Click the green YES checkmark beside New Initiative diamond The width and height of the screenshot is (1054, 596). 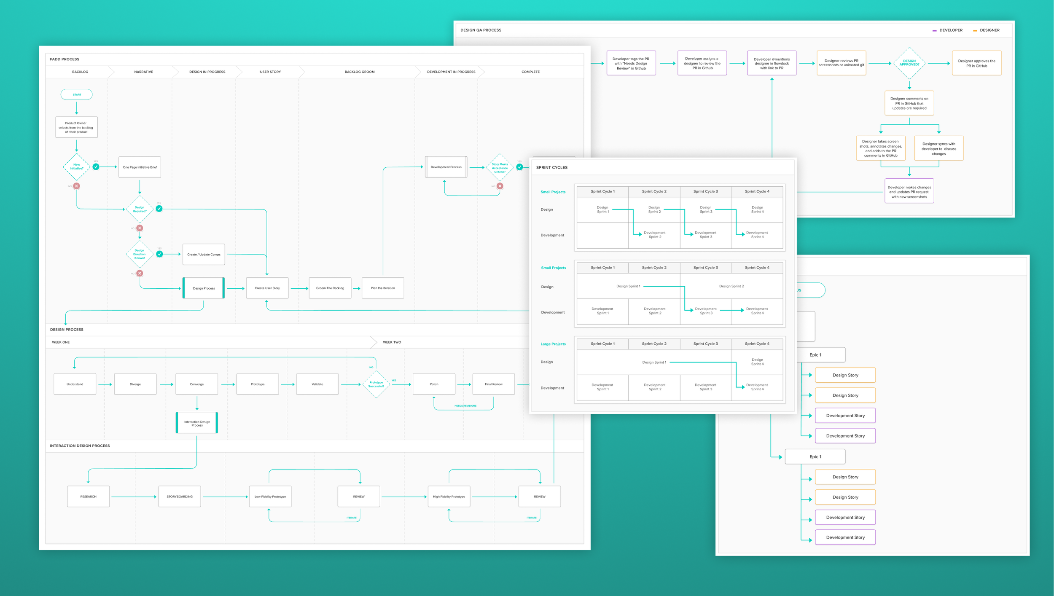96,166
